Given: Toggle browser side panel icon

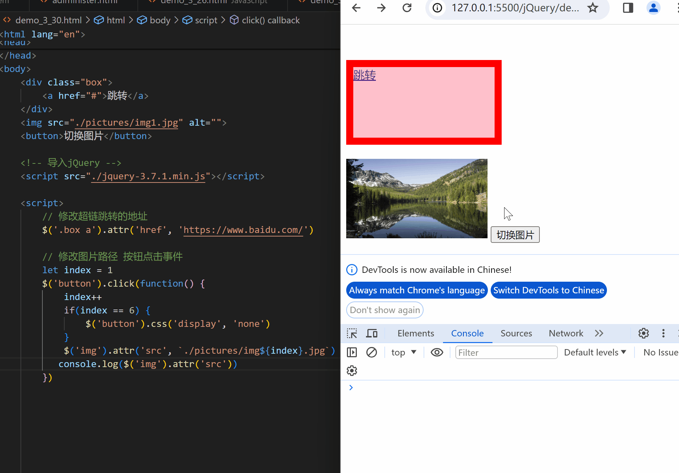Looking at the screenshot, I should [628, 8].
